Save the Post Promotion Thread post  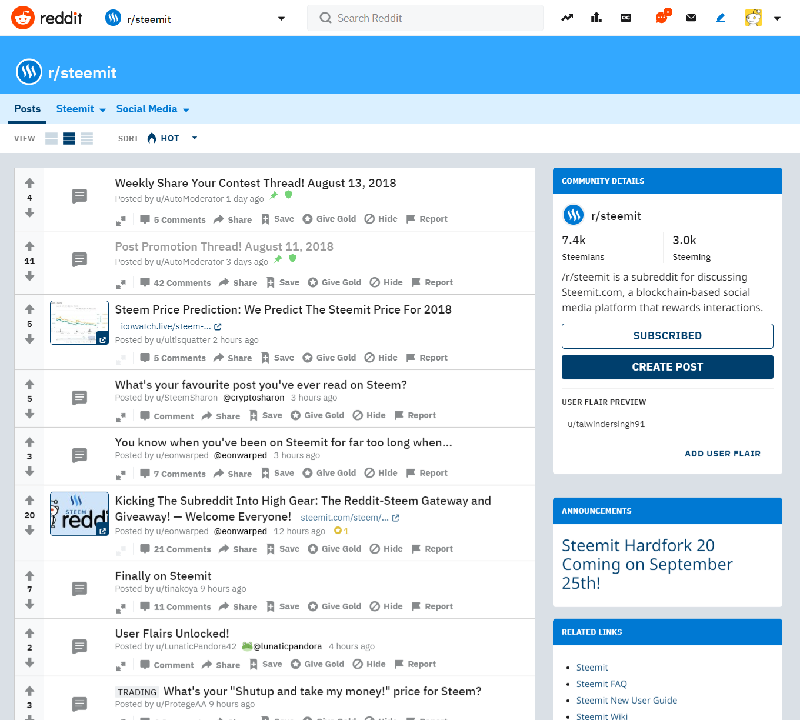(283, 282)
